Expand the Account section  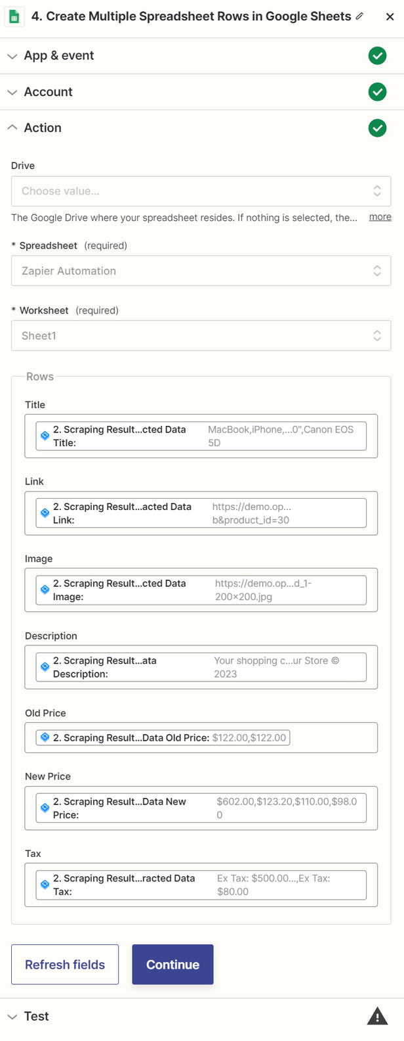click(x=48, y=92)
